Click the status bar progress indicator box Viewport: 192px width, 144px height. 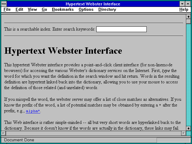point(173,140)
